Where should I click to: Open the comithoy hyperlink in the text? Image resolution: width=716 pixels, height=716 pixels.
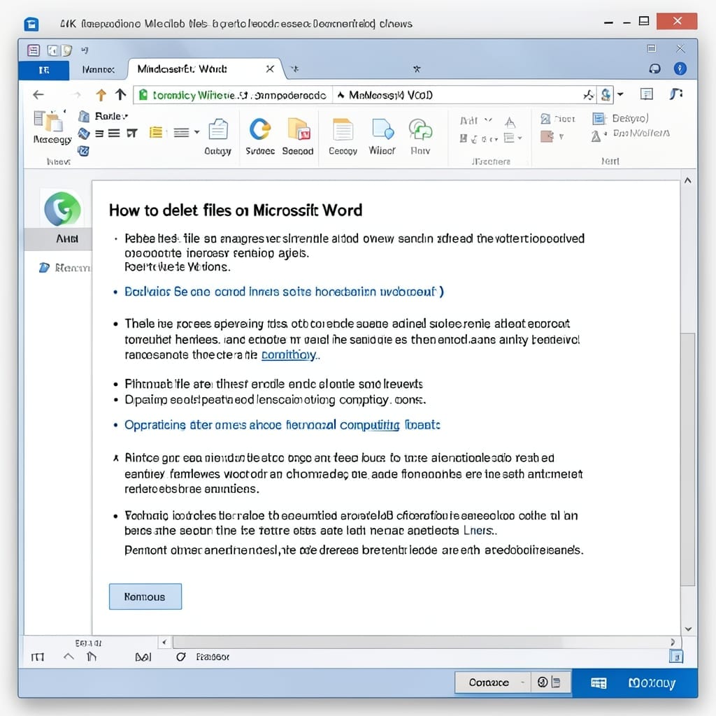(x=289, y=355)
